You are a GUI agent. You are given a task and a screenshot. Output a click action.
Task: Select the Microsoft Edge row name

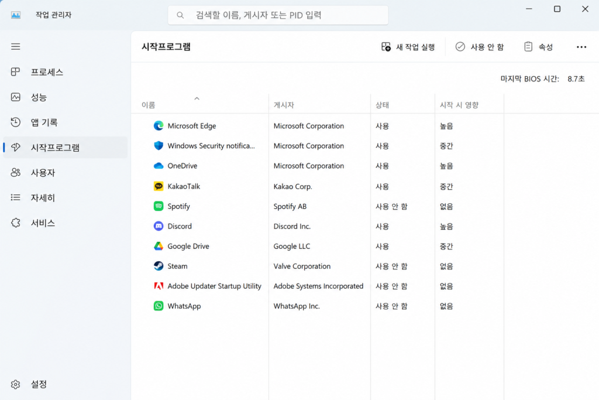(x=192, y=126)
